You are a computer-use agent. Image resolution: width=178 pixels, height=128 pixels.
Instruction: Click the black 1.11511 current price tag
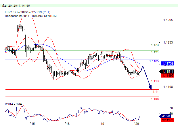click(166, 71)
